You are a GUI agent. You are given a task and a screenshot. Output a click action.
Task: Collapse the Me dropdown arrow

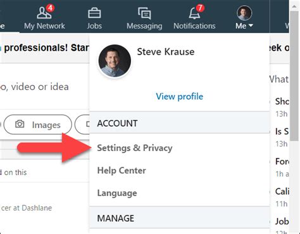pyautogui.click(x=251, y=25)
